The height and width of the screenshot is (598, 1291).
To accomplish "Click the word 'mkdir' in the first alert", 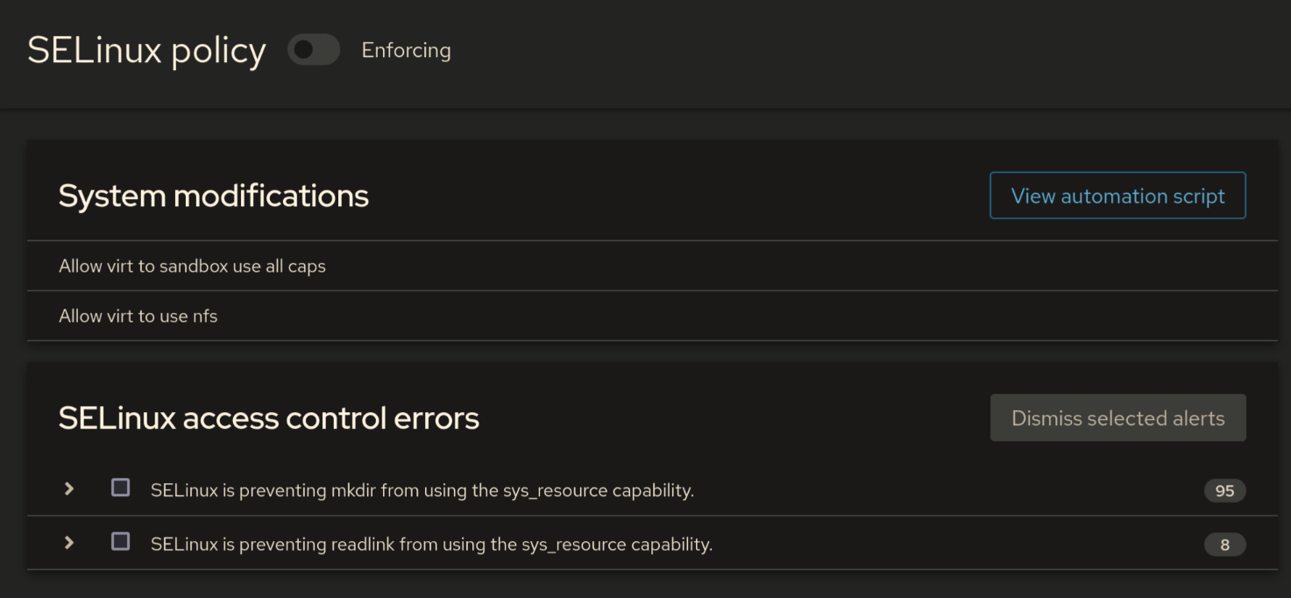I will (353, 490).
